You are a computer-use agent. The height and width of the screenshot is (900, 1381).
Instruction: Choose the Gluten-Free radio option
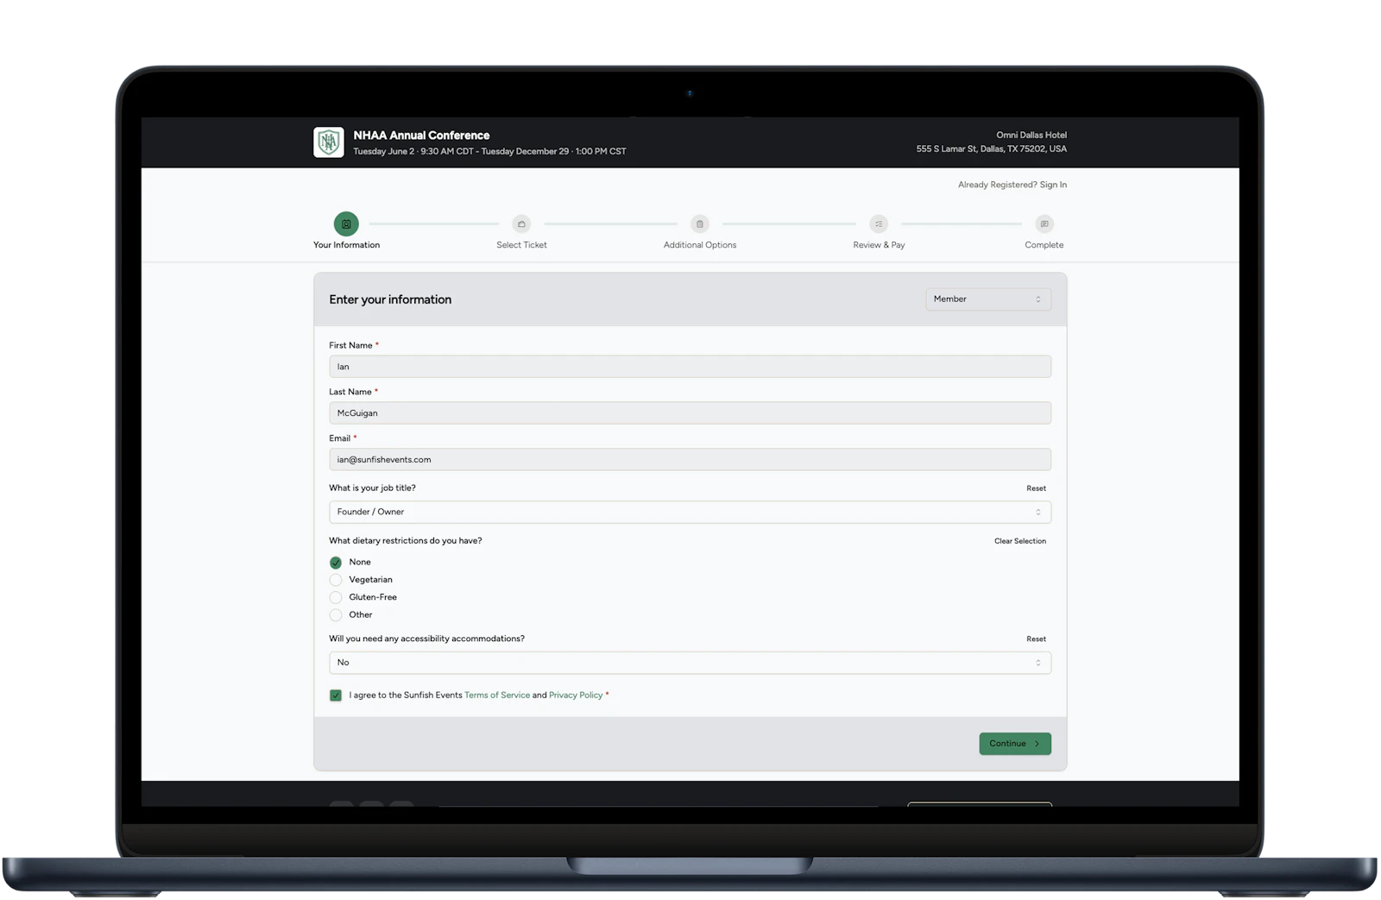point(336,597)
